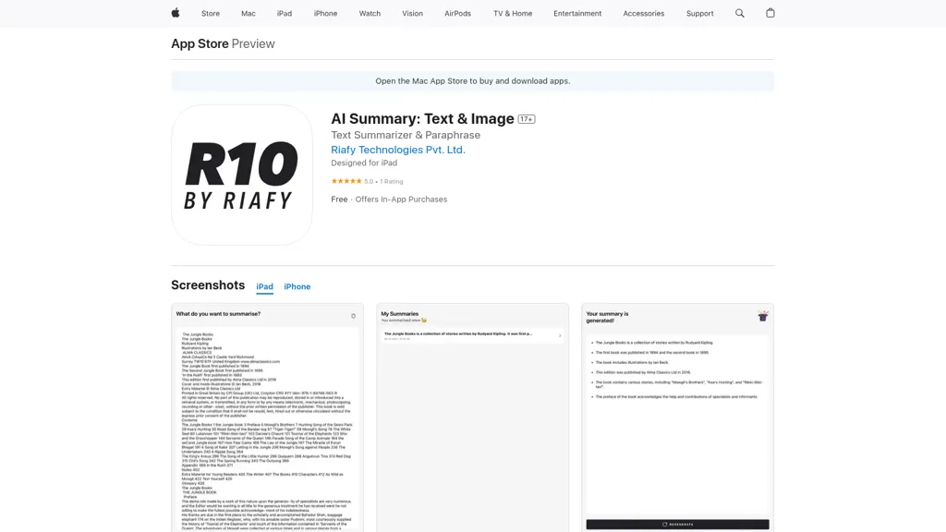
Task: Select the R10 by Riafy app icon
Action: pos(242,175)
